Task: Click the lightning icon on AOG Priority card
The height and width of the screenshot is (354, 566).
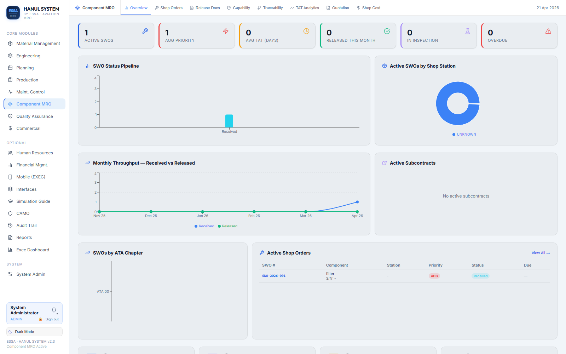Action: tap(226, 31)
